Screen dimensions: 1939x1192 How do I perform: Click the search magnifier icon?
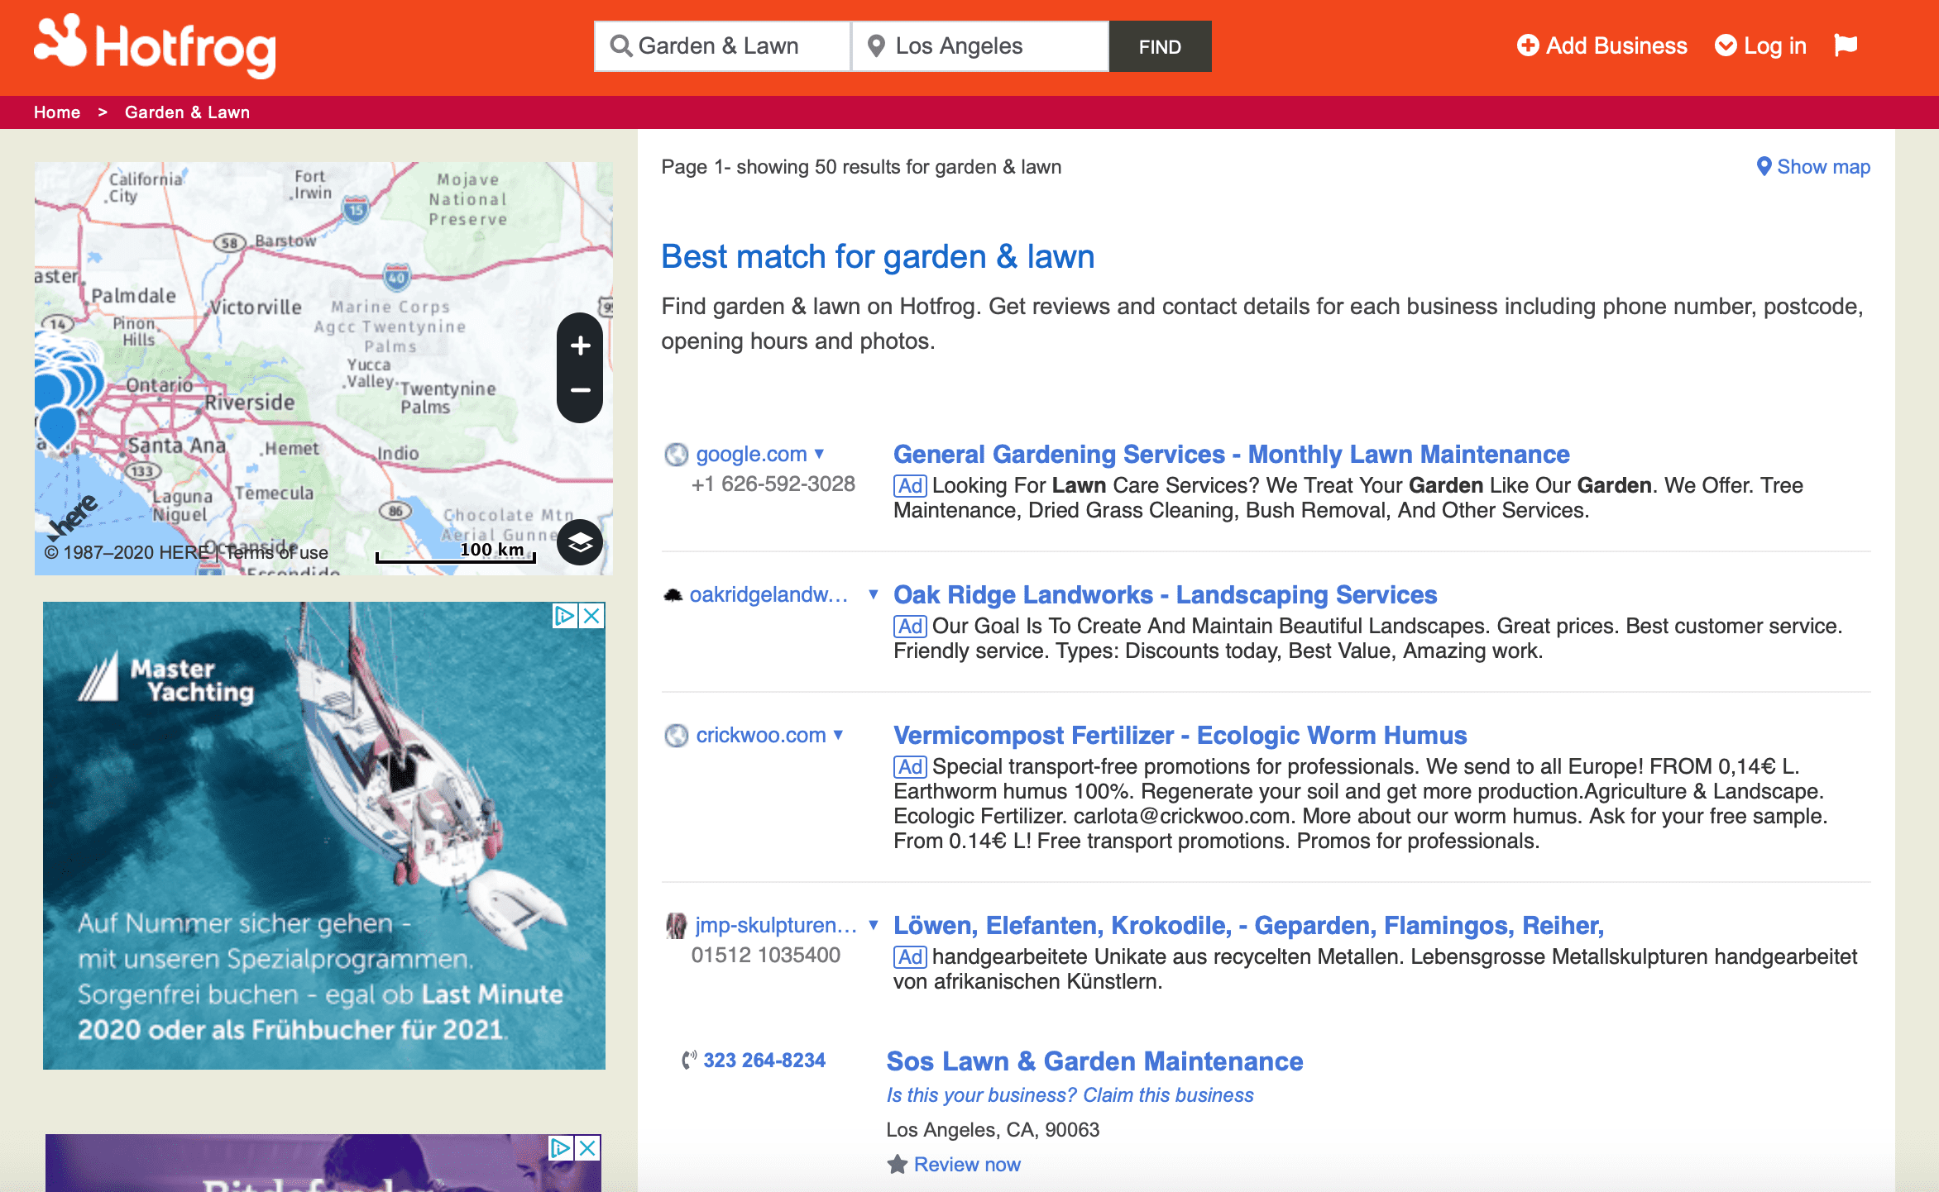(x=620, y=46)
